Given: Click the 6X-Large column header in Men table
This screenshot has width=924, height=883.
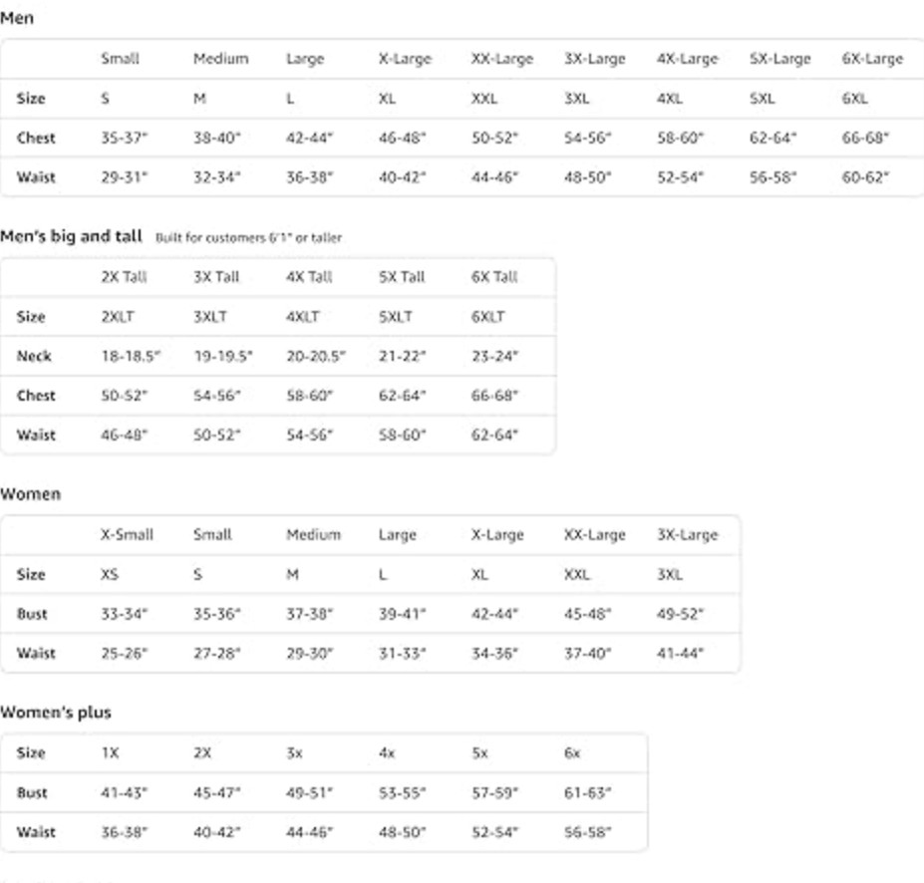Looking at the screenshot, I should pyautogui.click(x=872, y=59).
